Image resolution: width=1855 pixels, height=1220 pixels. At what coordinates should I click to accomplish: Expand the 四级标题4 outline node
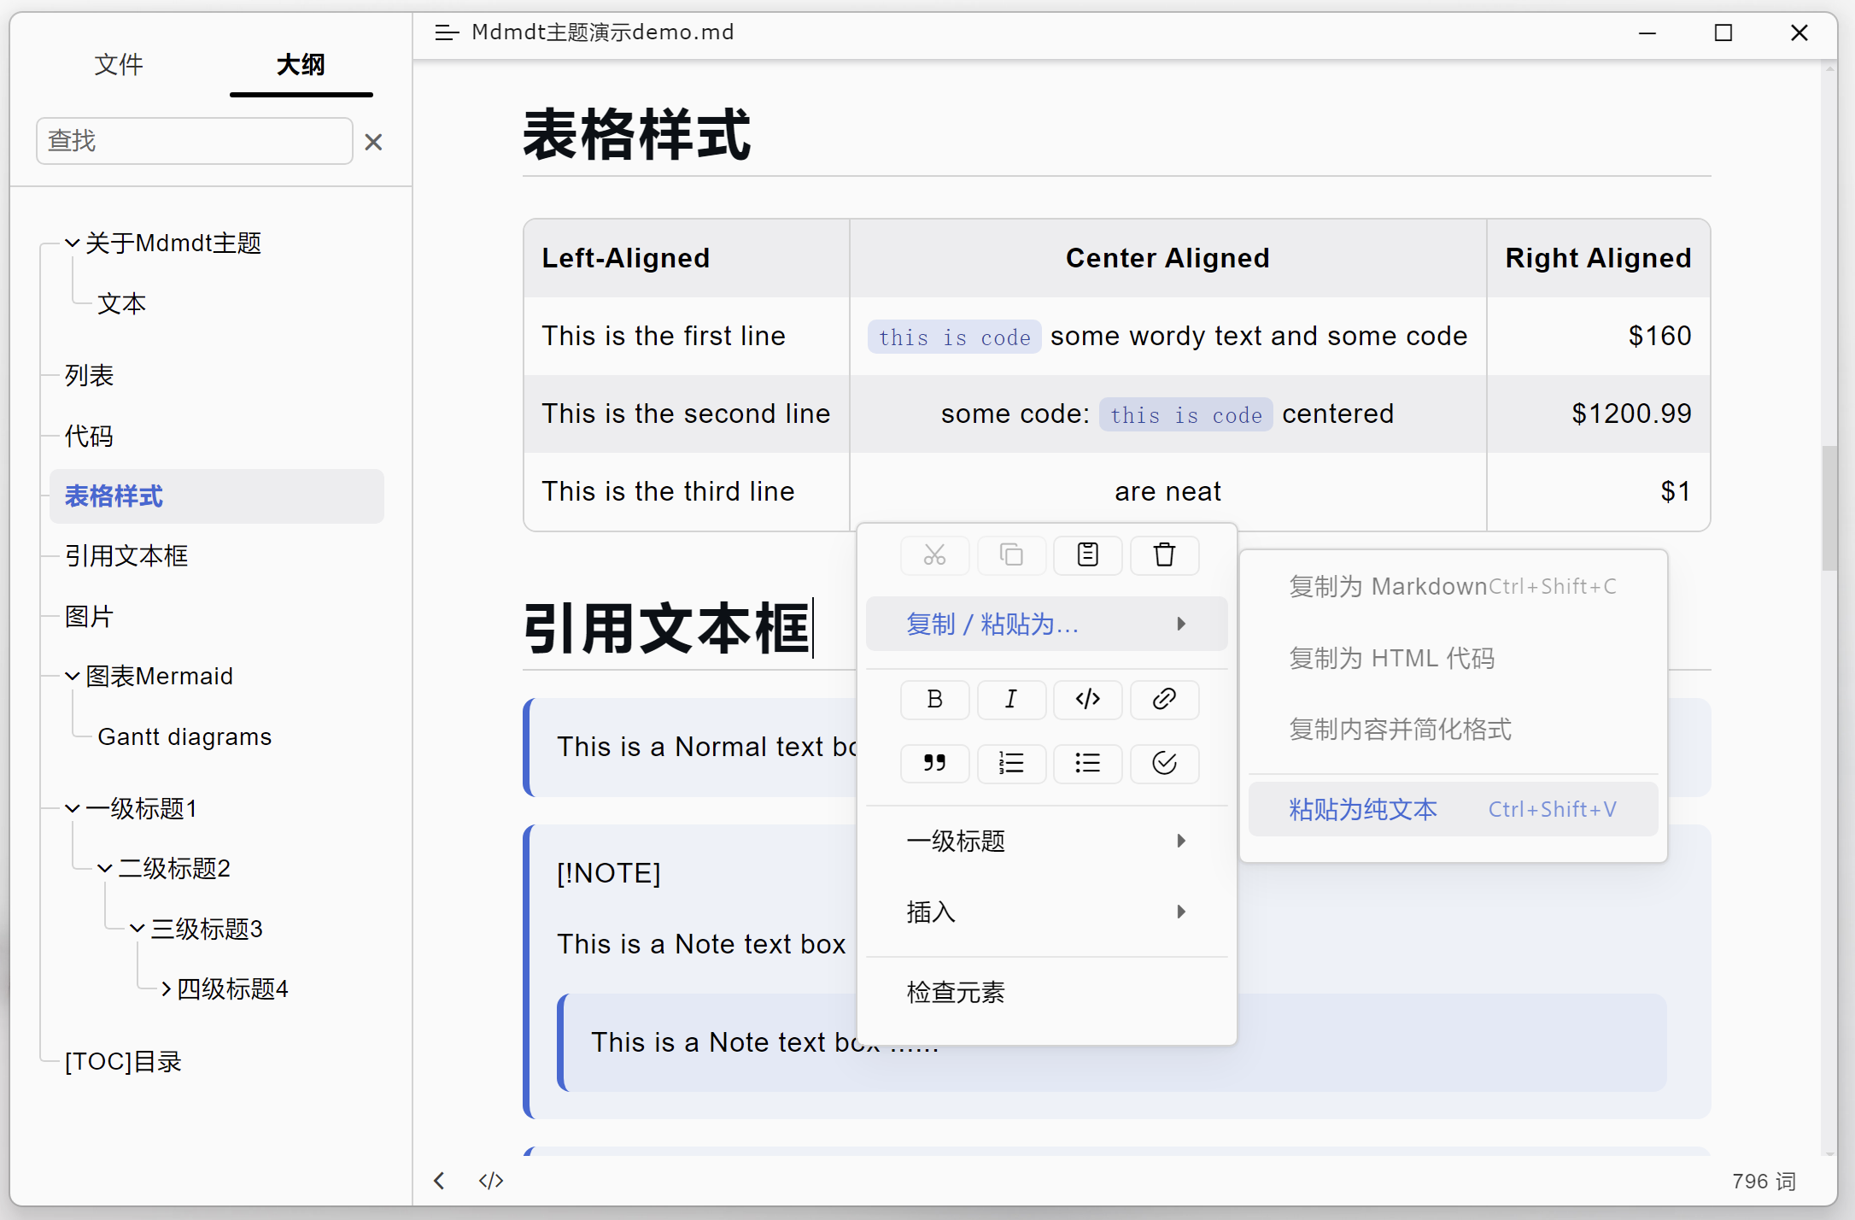pos(166,989)
